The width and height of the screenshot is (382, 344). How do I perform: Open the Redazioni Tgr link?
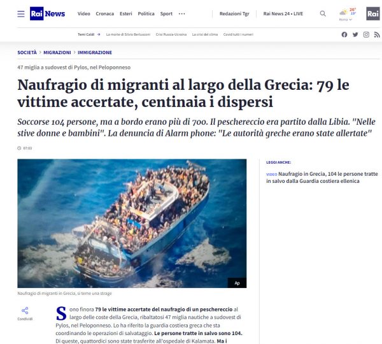pos(234,14)
